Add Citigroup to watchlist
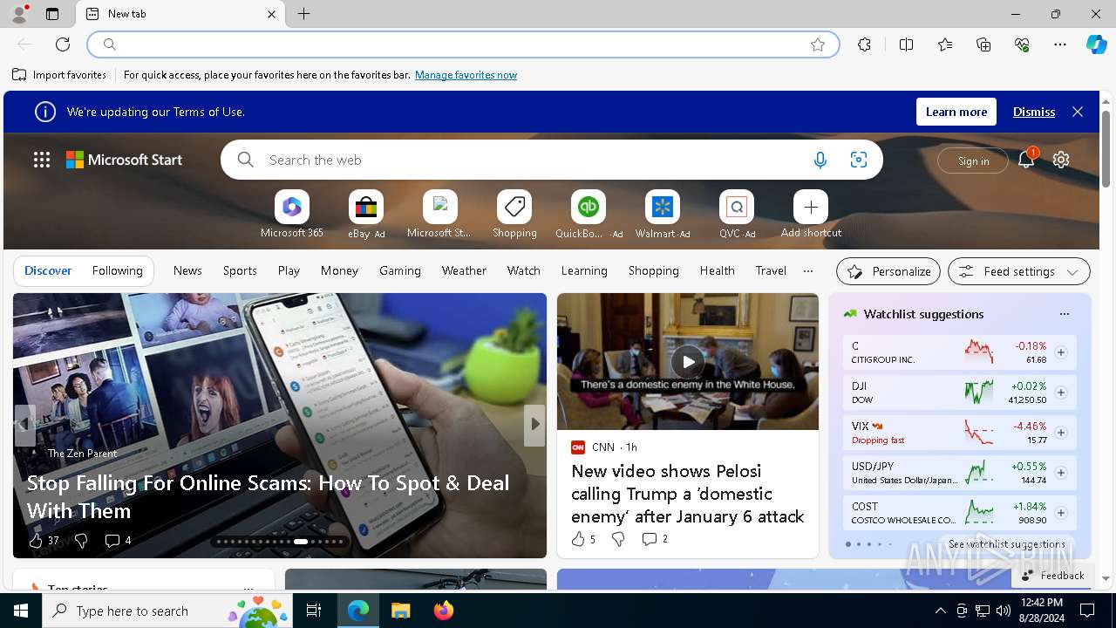This screenshot has height=628, width=1116. point(1061,352)
